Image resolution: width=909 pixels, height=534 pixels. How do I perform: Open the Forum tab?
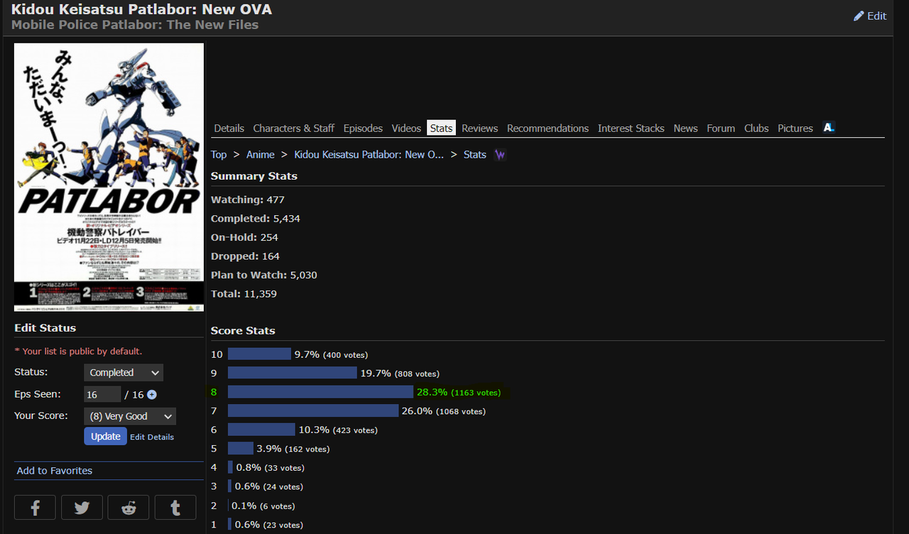(721, 128)
